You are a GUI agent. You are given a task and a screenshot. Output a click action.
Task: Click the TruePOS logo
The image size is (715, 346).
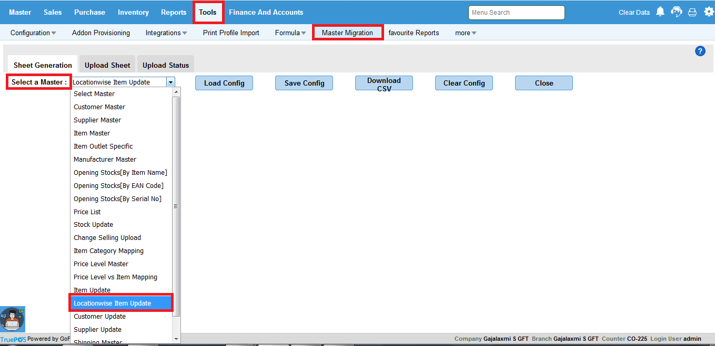13,339
